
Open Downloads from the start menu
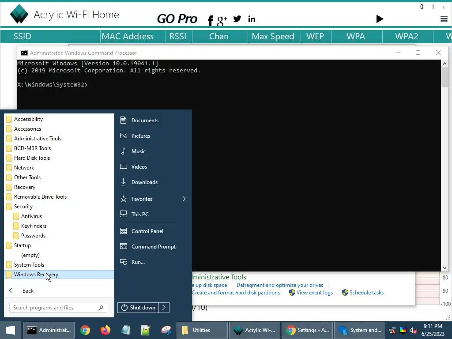point(153,182)
